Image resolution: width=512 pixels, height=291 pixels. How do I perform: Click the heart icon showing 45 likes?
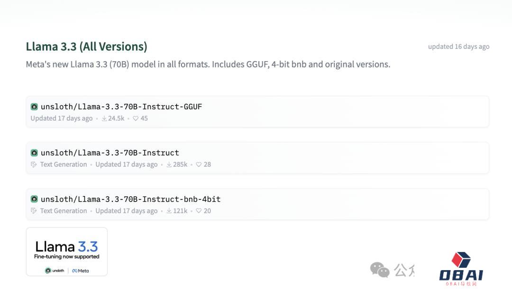click(x=136, y=119)
